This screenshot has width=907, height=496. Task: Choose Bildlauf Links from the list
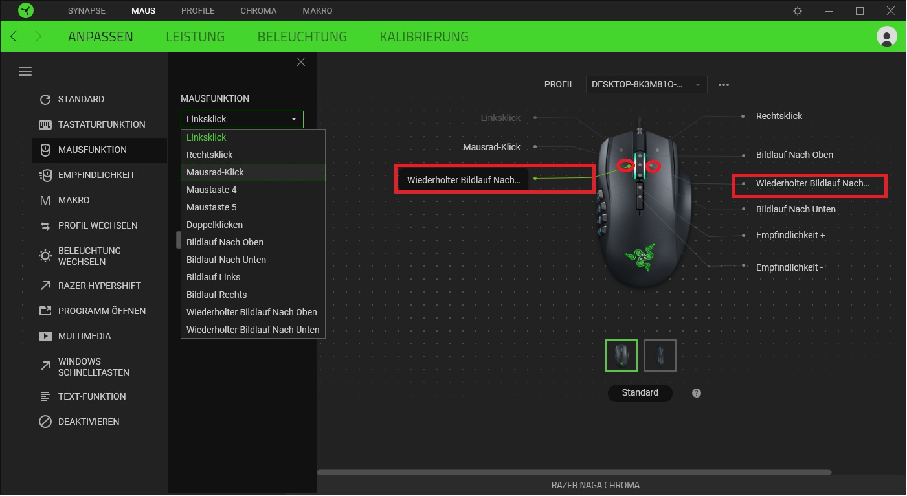tap(253, 277)
